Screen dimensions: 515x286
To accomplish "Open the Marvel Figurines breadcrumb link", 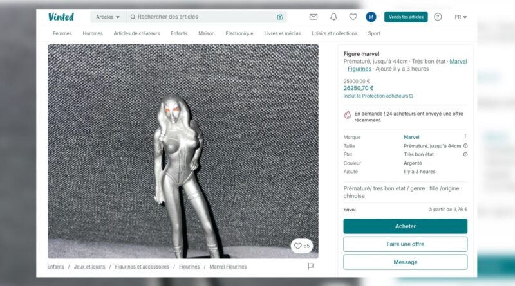I will pos(228,267).
